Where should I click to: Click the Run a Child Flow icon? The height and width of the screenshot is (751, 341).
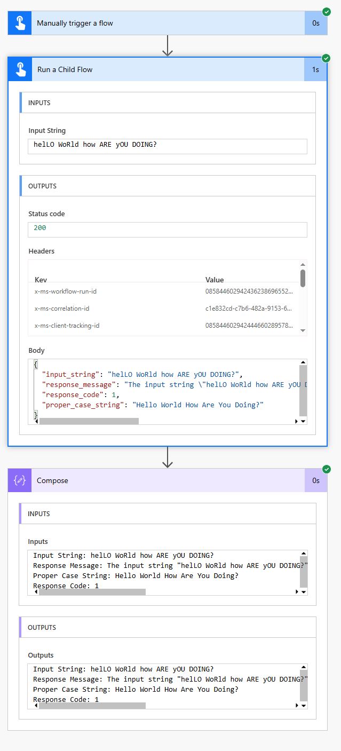(x=20, y=69)
